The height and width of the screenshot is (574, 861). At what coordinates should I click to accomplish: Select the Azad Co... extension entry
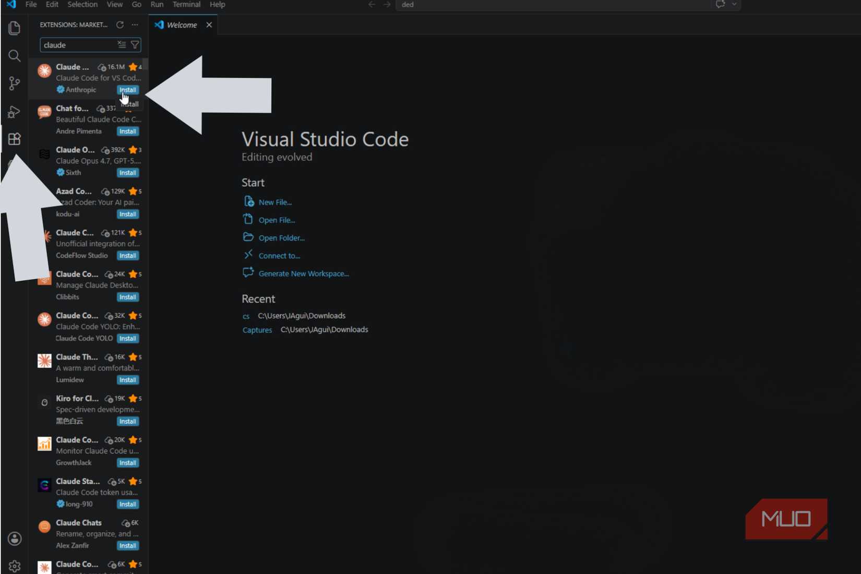coord(89,202)
